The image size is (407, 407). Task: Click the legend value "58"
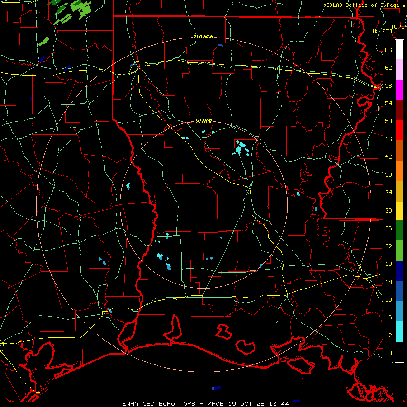tap(388, 85)
